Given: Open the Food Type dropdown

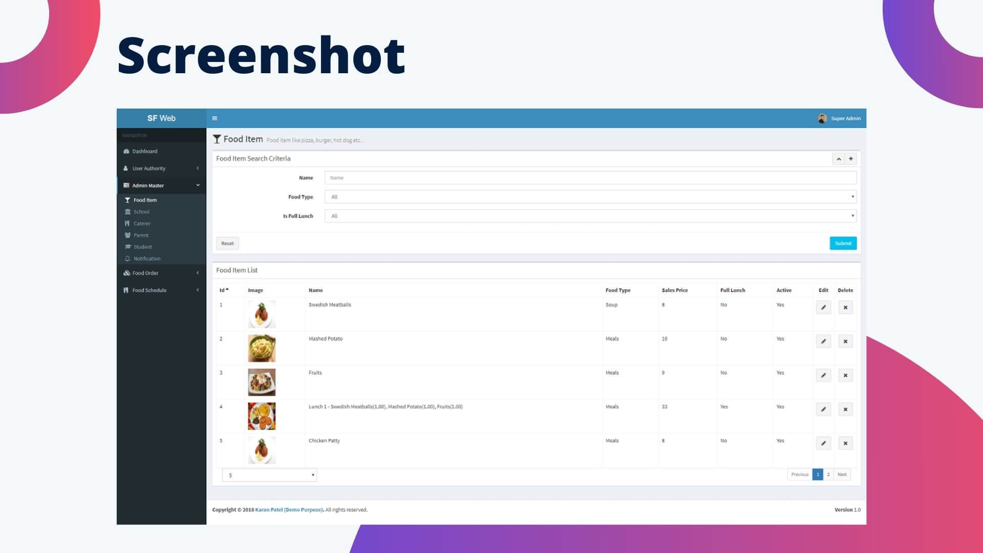Looking at the screenshot, I should 590,197.
